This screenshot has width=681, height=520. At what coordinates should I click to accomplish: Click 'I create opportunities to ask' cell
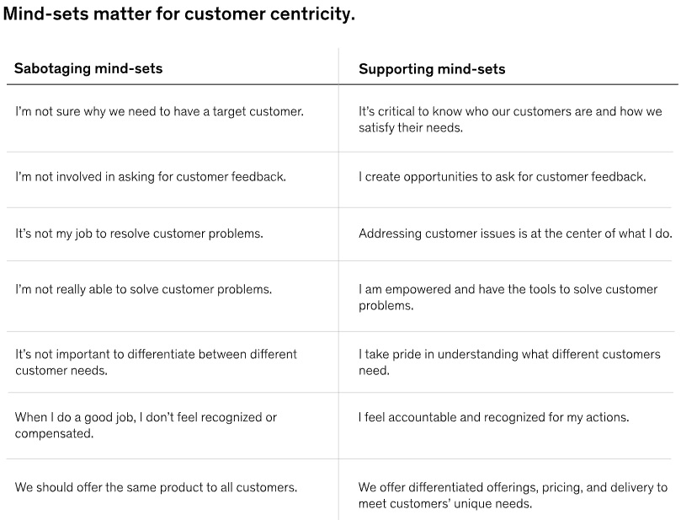502,177
